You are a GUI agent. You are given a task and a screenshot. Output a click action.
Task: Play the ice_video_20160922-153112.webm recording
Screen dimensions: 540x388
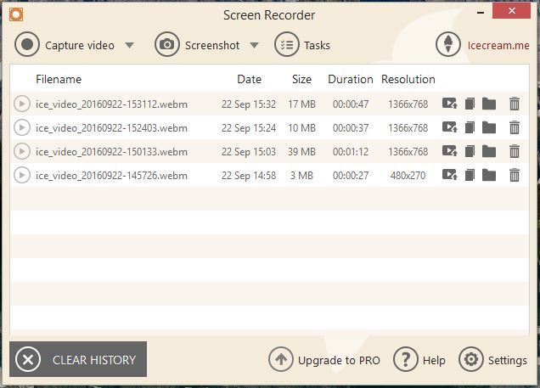[22, 104]
